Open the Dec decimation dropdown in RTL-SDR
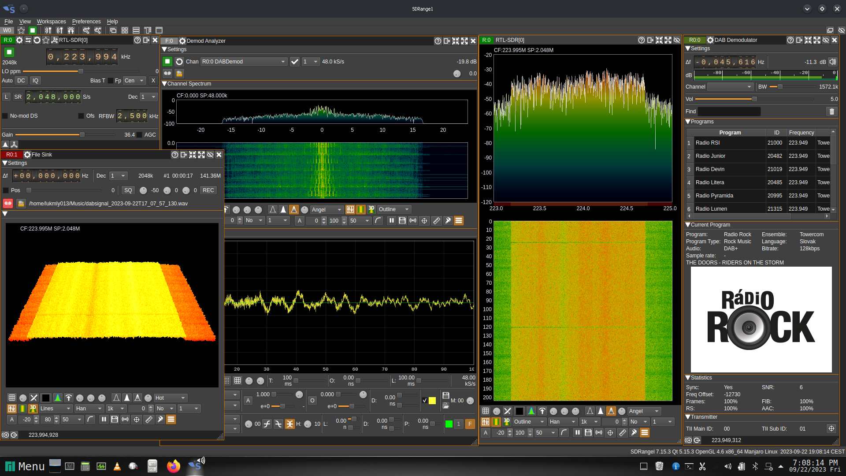The height and width of the screenshot is (476, 846). coord(148,97)
